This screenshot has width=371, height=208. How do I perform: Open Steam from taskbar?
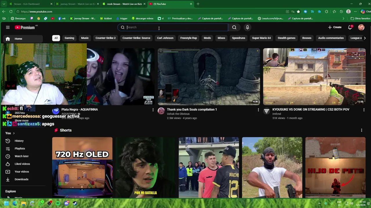click(x=75, y=203)
